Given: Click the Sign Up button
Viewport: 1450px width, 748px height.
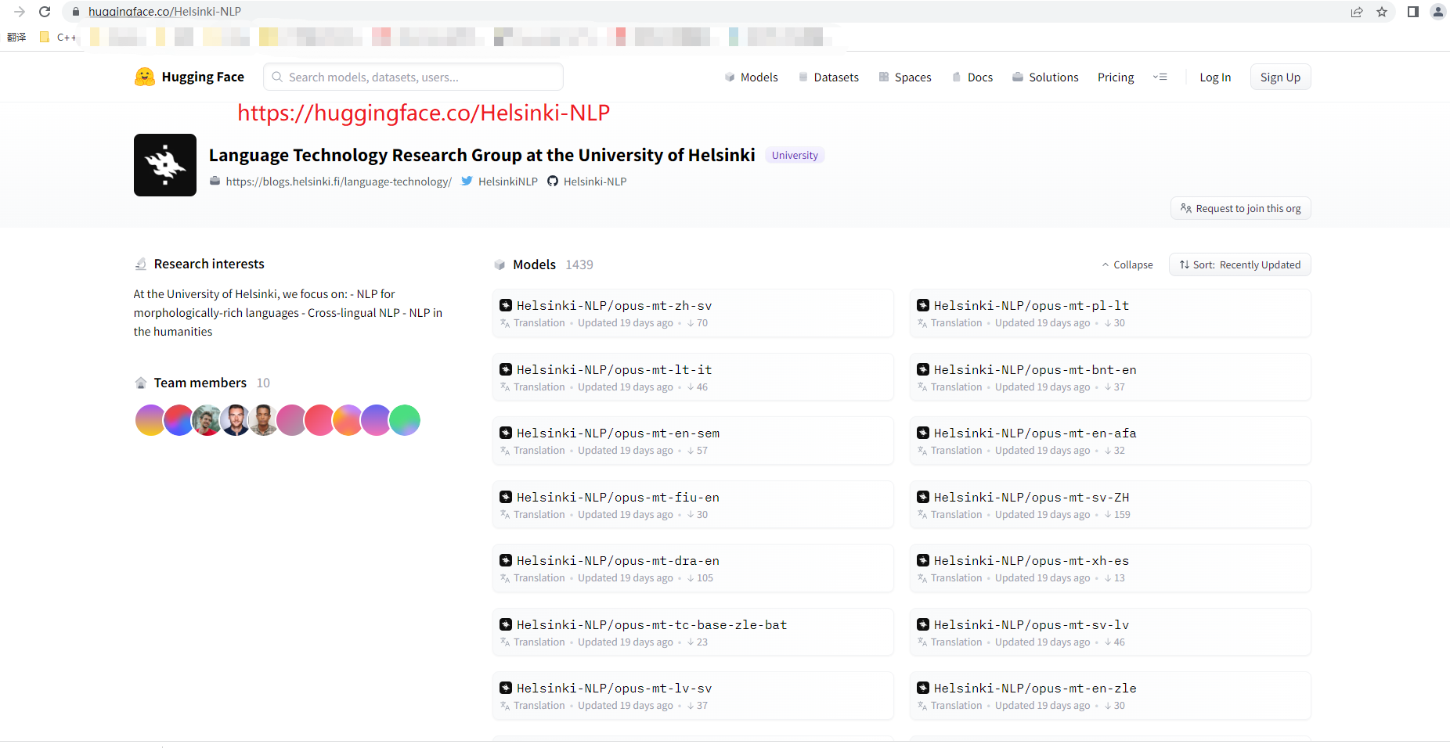Looking at the screenshot, I should tap(1280, 77).
